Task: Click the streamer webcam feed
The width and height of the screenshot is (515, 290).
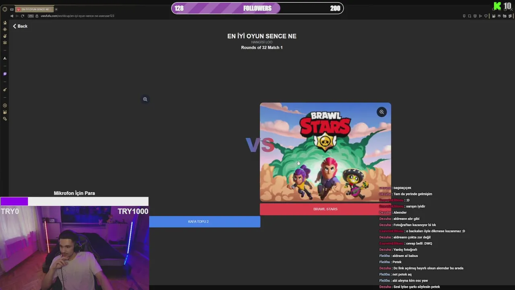Action: pyautogui.click(x=74, y=248)
